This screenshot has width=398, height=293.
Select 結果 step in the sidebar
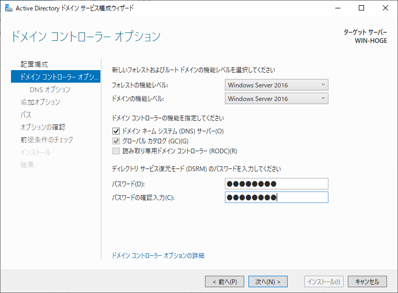[27, 165]
